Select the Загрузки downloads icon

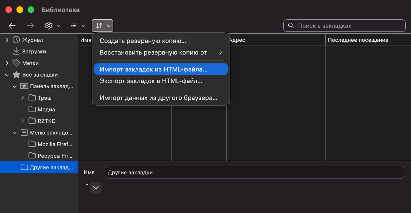tap(16, 51)
